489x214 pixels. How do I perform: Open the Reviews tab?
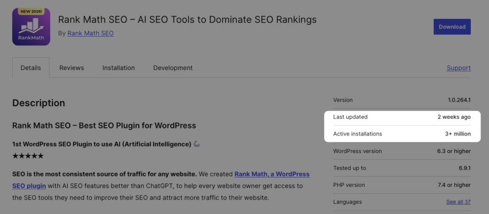72,68
